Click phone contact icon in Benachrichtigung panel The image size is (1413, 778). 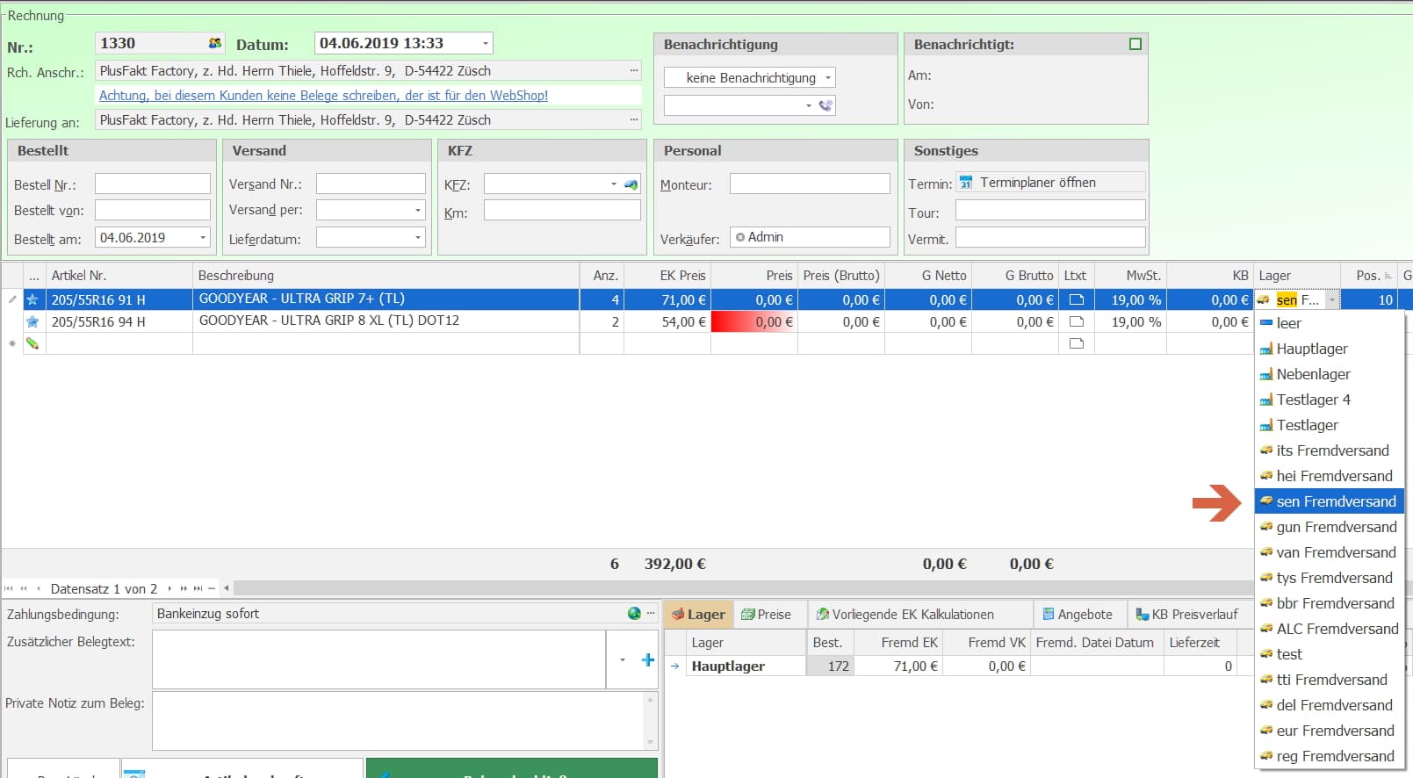825,105
